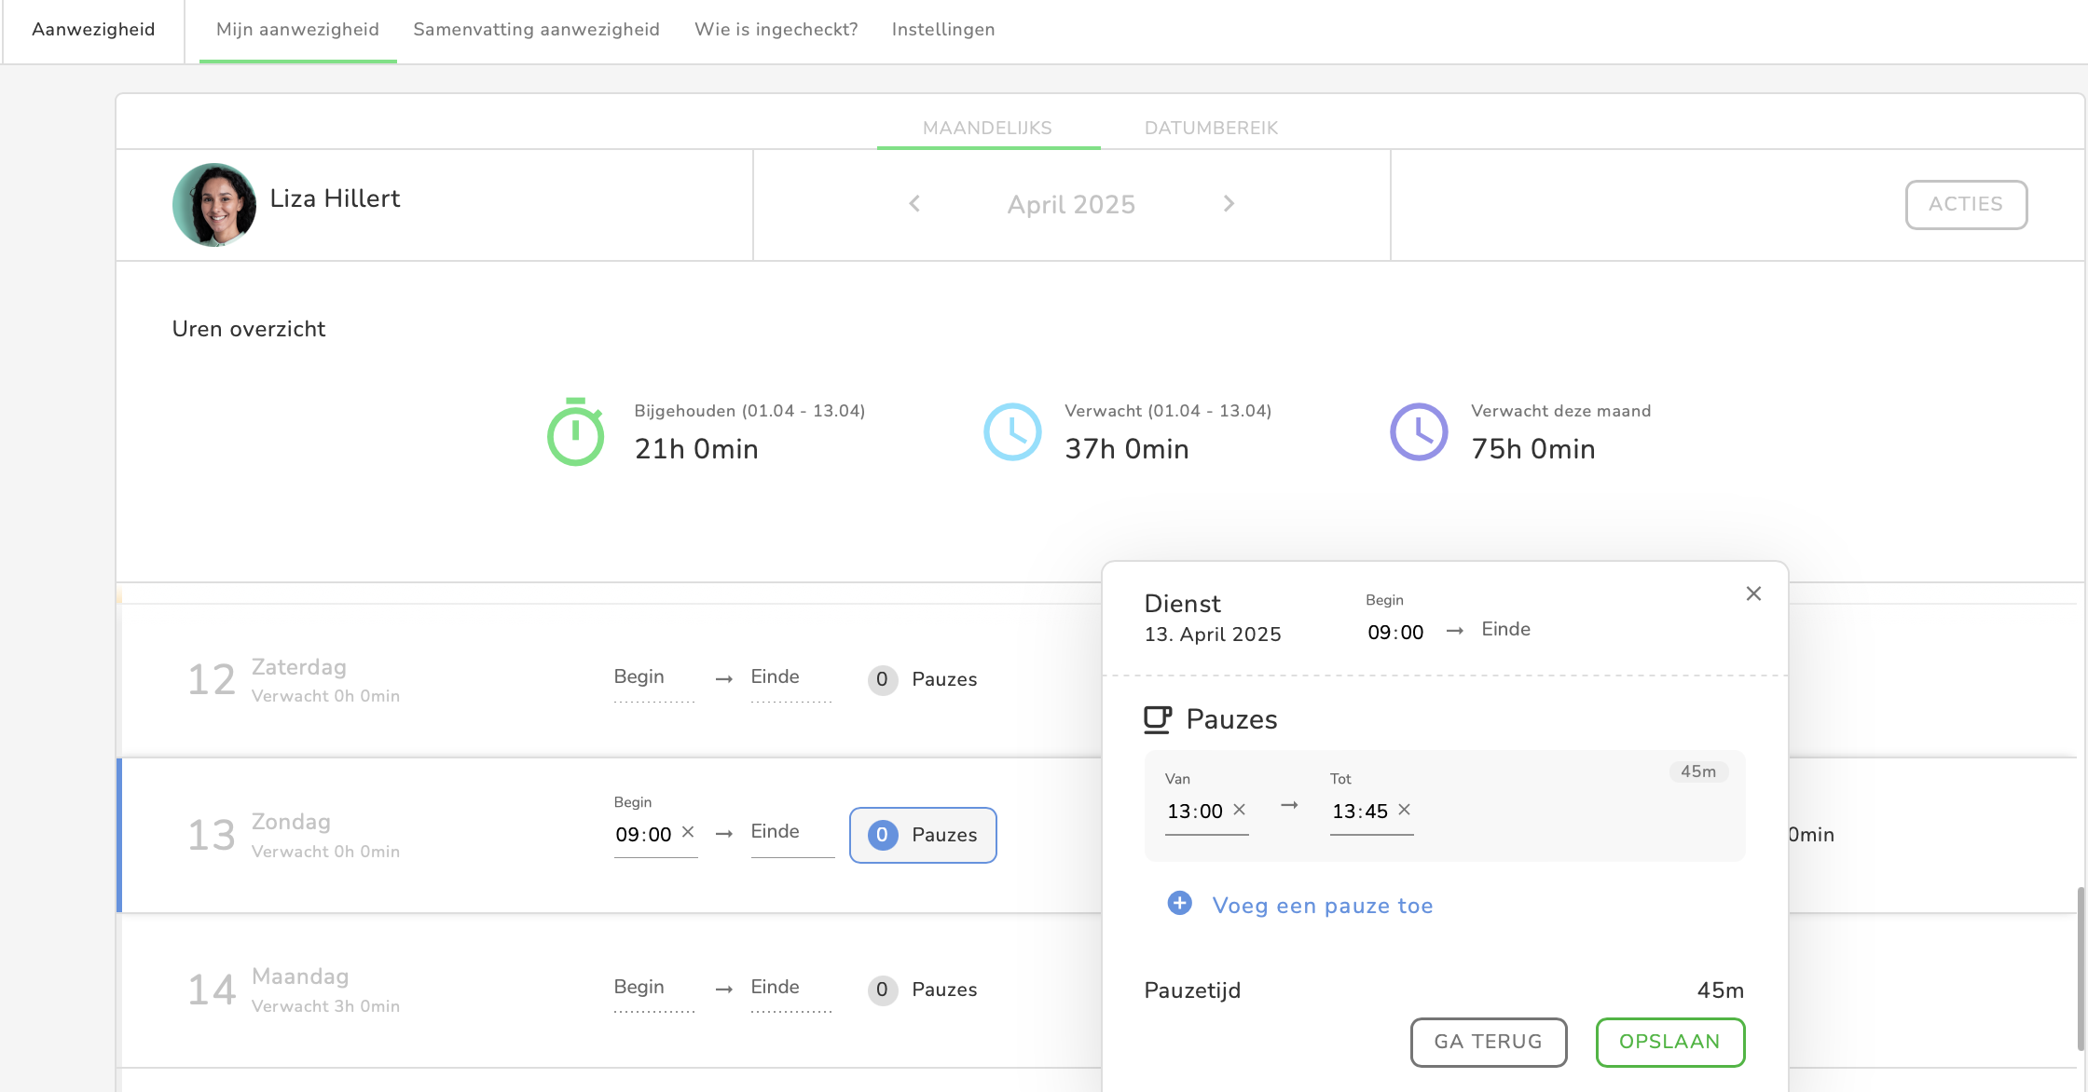Open Pauzes for Zaterdag 12
This screenshot has height=1092, width=2088.
click(923, 679)
